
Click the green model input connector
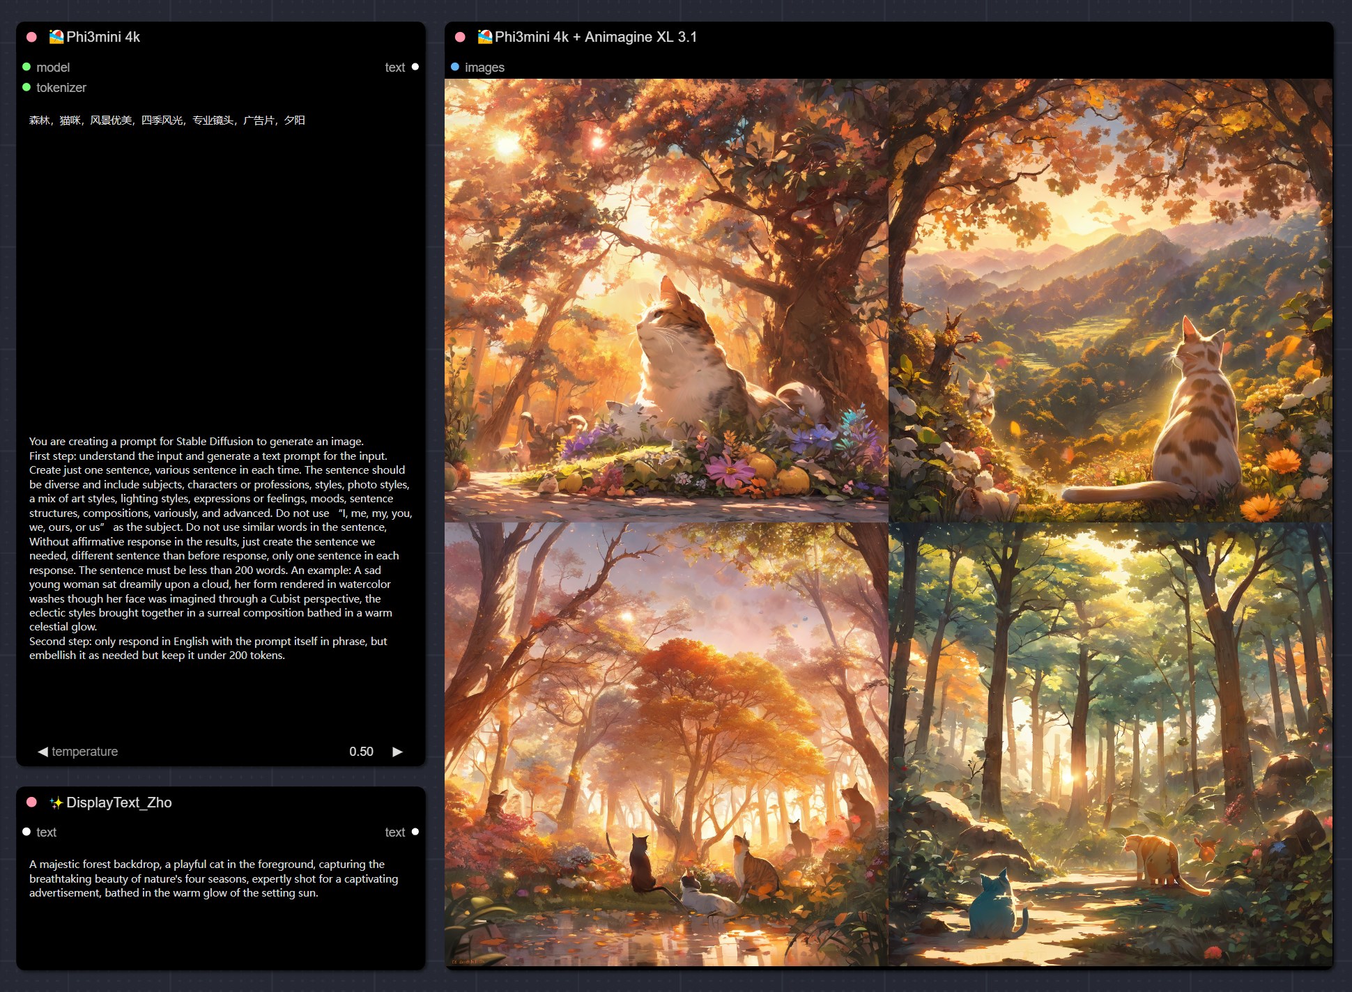point(26,67)
